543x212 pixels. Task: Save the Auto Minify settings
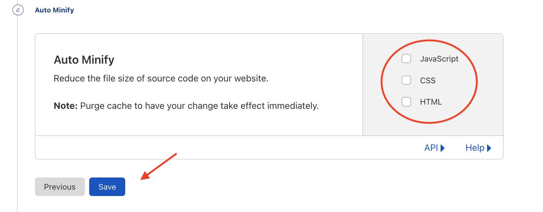tap(107, 187)
